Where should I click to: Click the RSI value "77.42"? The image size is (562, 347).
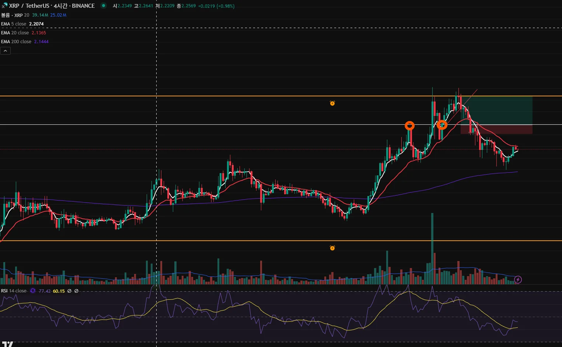(x=45, y=291)
